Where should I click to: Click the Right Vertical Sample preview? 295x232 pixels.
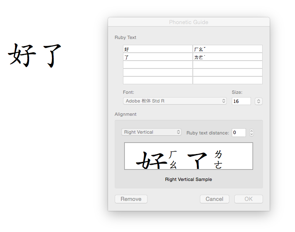[189, 156]
